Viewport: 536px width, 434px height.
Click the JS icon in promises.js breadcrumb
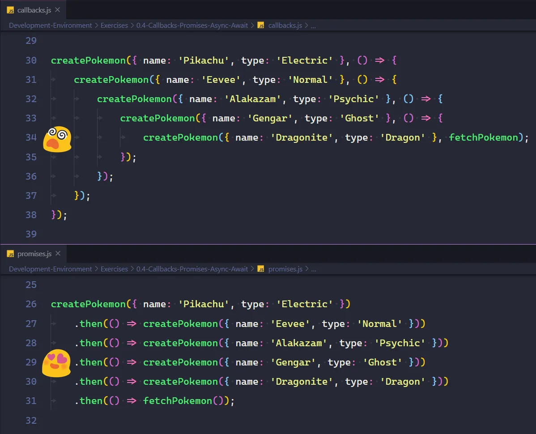(x=261, y=269)
